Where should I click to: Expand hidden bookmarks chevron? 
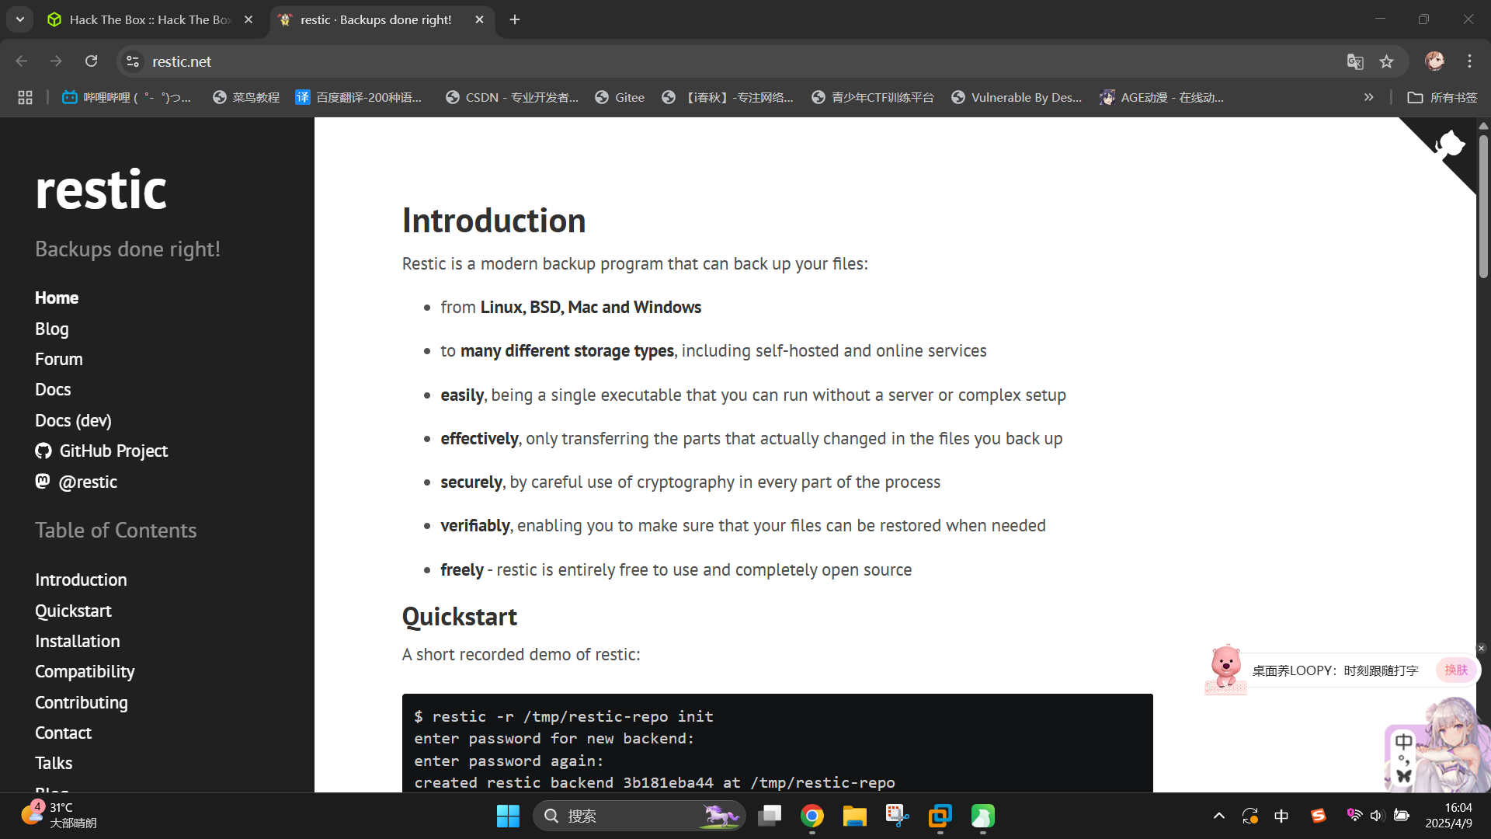(x=1368, y=97)
